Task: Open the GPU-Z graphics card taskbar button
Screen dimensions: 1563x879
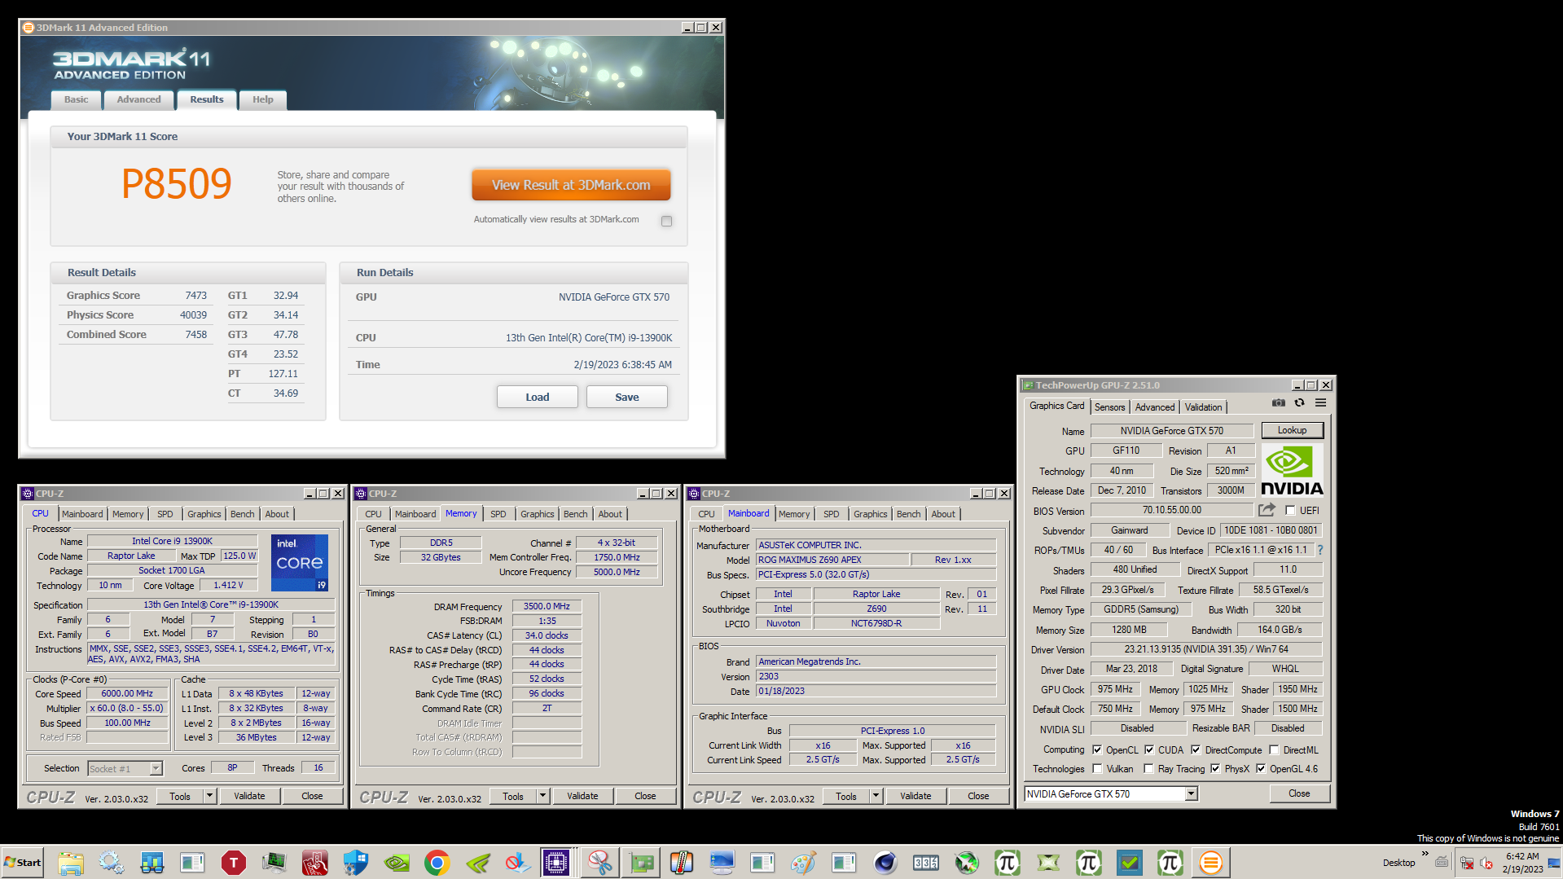Action: pos(641,862)
